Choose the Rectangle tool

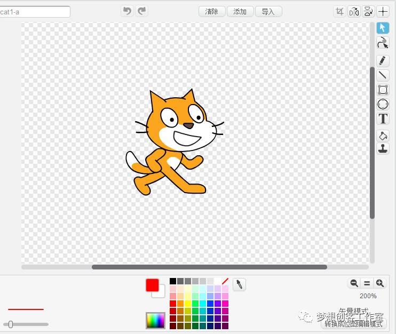pos(383,90)
